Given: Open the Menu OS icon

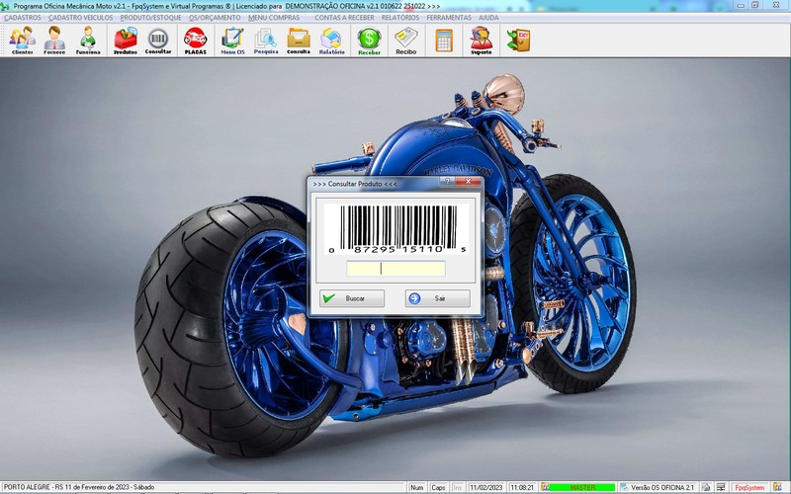Looking at the screenshot, I should click(x=232, y=41).
